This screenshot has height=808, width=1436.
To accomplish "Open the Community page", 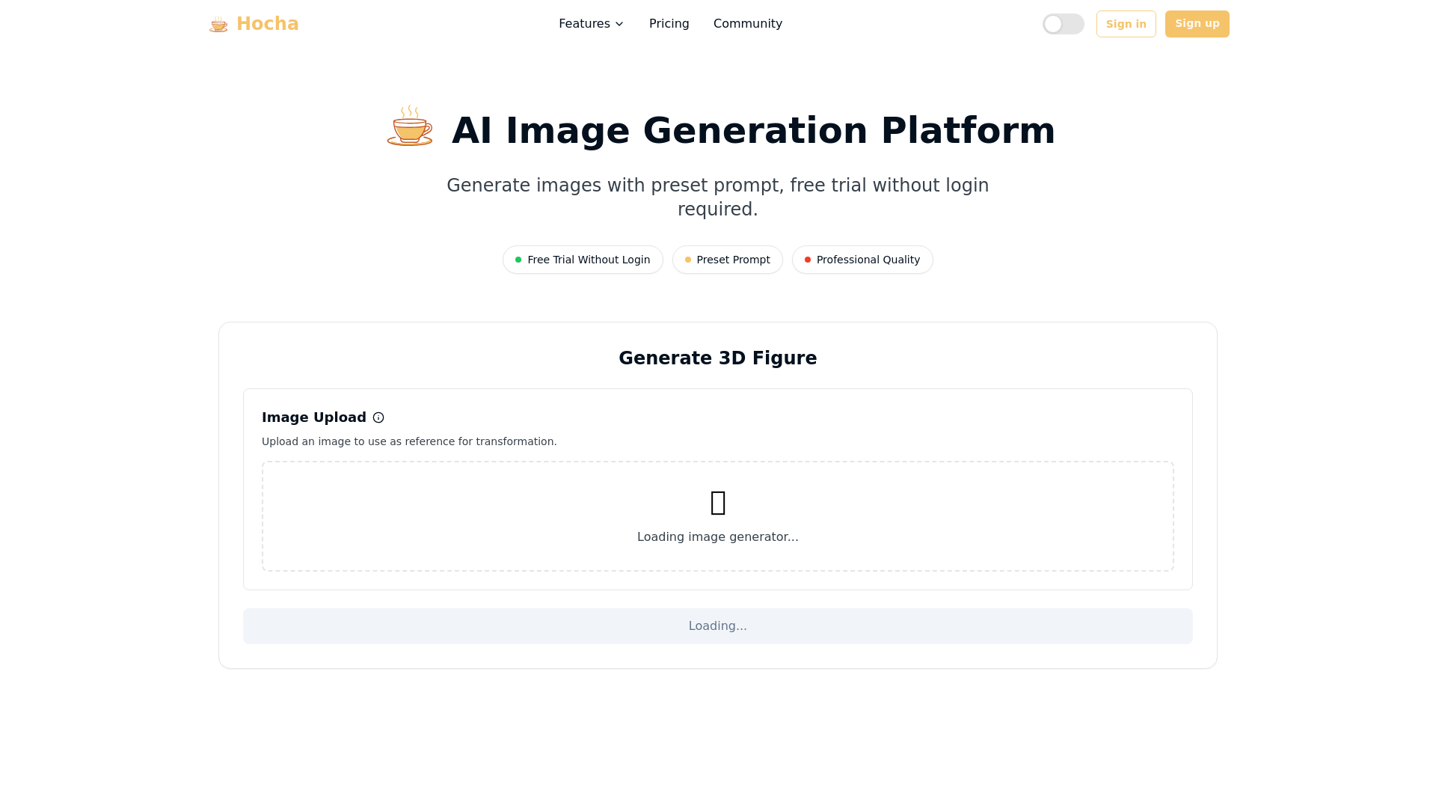I will point(747,24).
